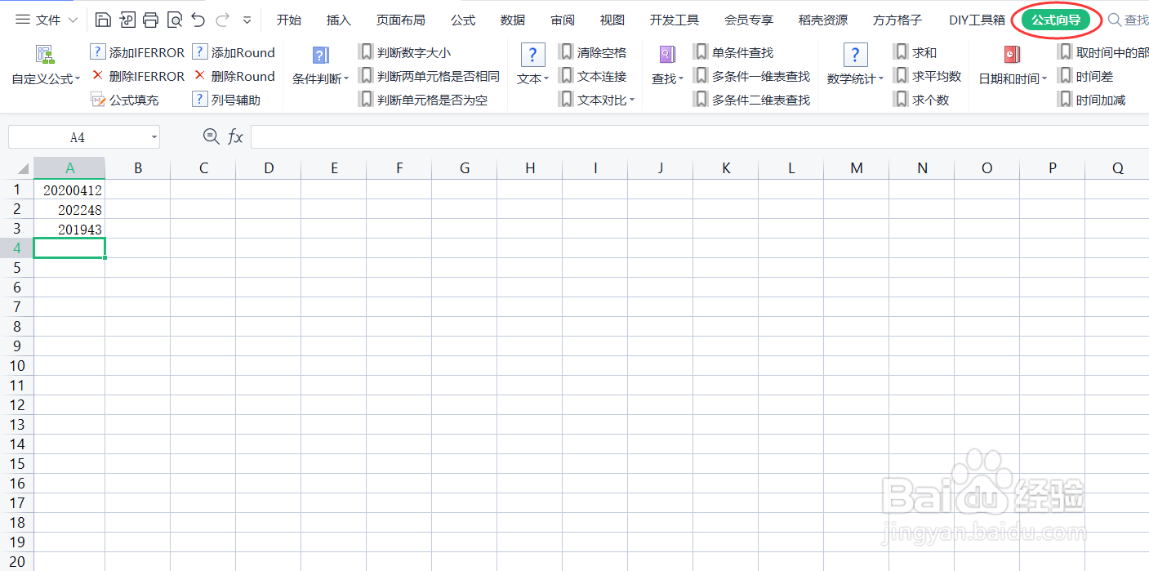Viewport: 1149px width, 571px height.
Task: Click the 公式向导 green tab
Action: click(1056, 20)
